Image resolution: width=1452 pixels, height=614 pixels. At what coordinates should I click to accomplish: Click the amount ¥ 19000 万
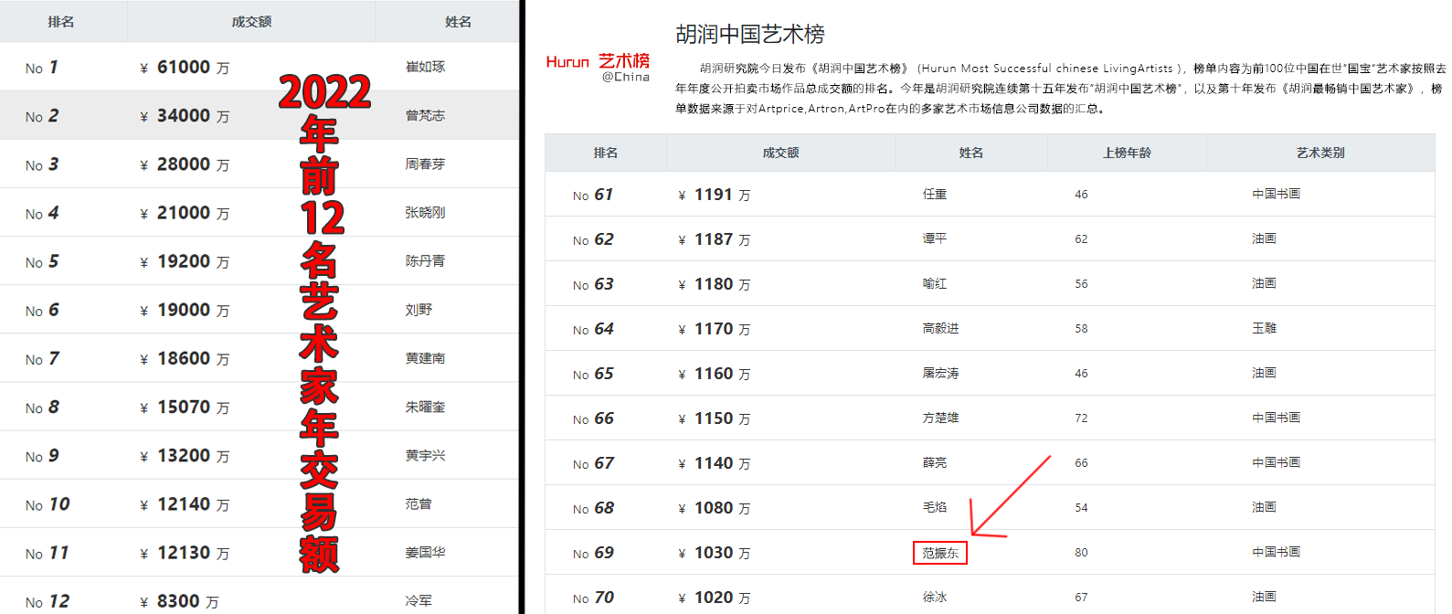coord(185,310)
